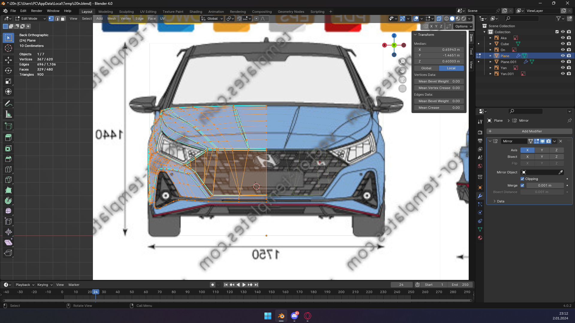
Task: Select the Loop Cut tool
Action: click(x=8, y=169)
